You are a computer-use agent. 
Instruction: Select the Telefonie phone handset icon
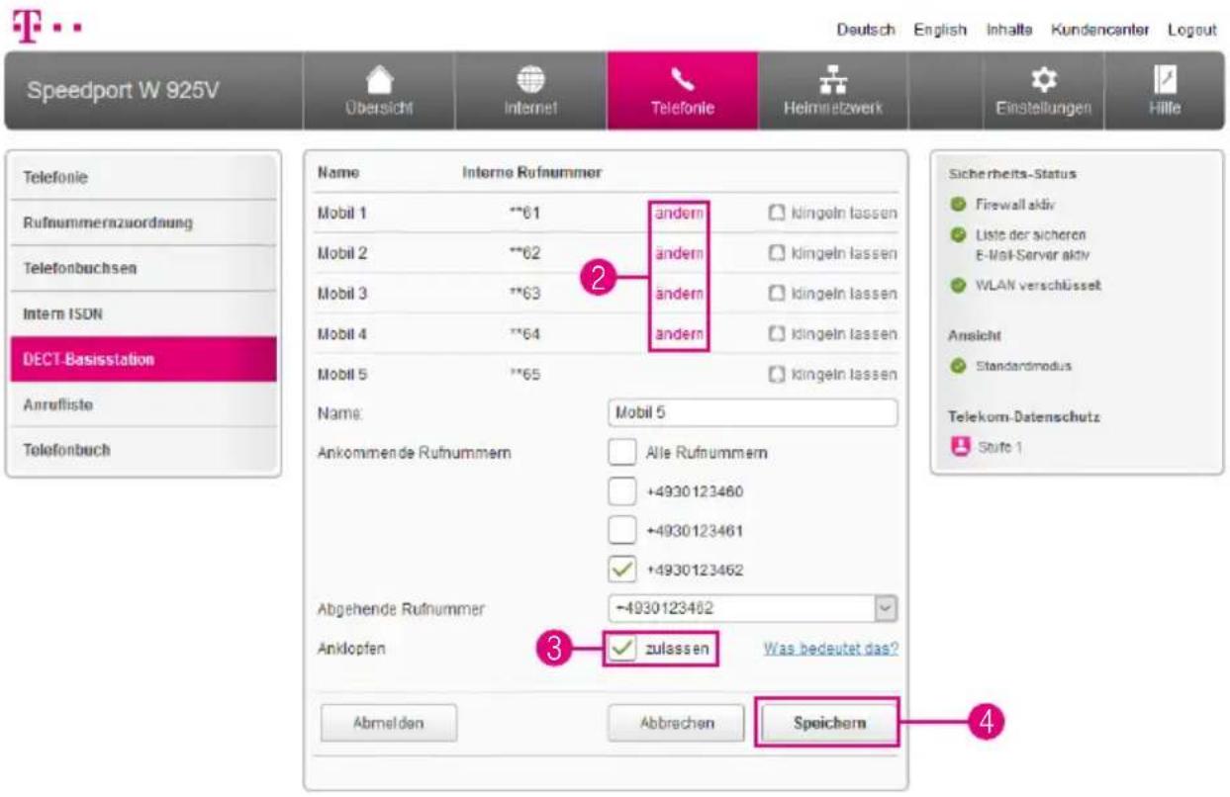click(682, 79)
